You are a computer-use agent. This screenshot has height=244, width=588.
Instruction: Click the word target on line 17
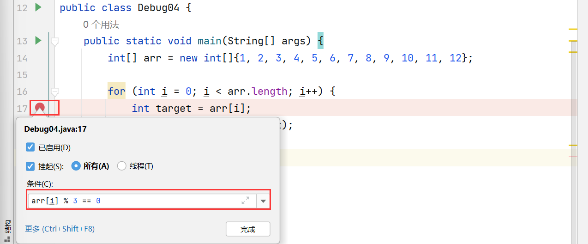174,109
